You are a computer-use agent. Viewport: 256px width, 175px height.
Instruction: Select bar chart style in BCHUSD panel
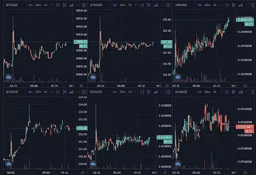click(x=58, y=92)
